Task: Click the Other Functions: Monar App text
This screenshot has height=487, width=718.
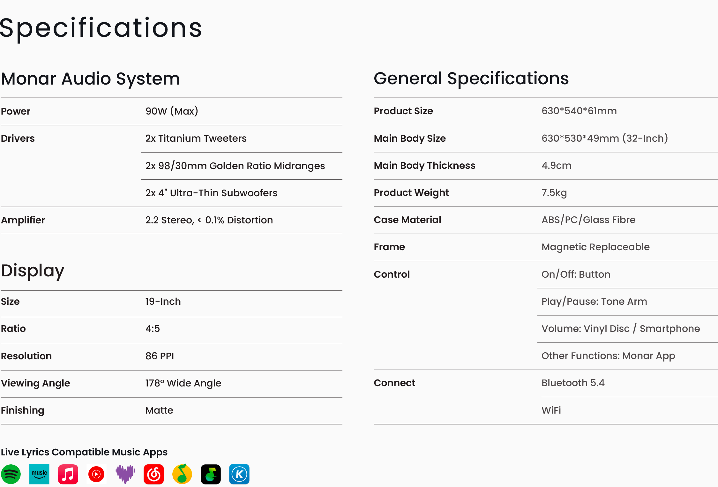Action: (608, 356)
